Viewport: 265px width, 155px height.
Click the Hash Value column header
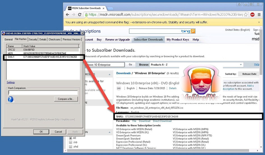[50, 46]
